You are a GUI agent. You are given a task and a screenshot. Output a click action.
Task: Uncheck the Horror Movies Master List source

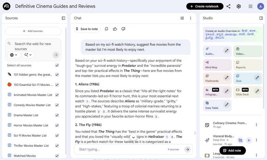[x=57, y=125]
